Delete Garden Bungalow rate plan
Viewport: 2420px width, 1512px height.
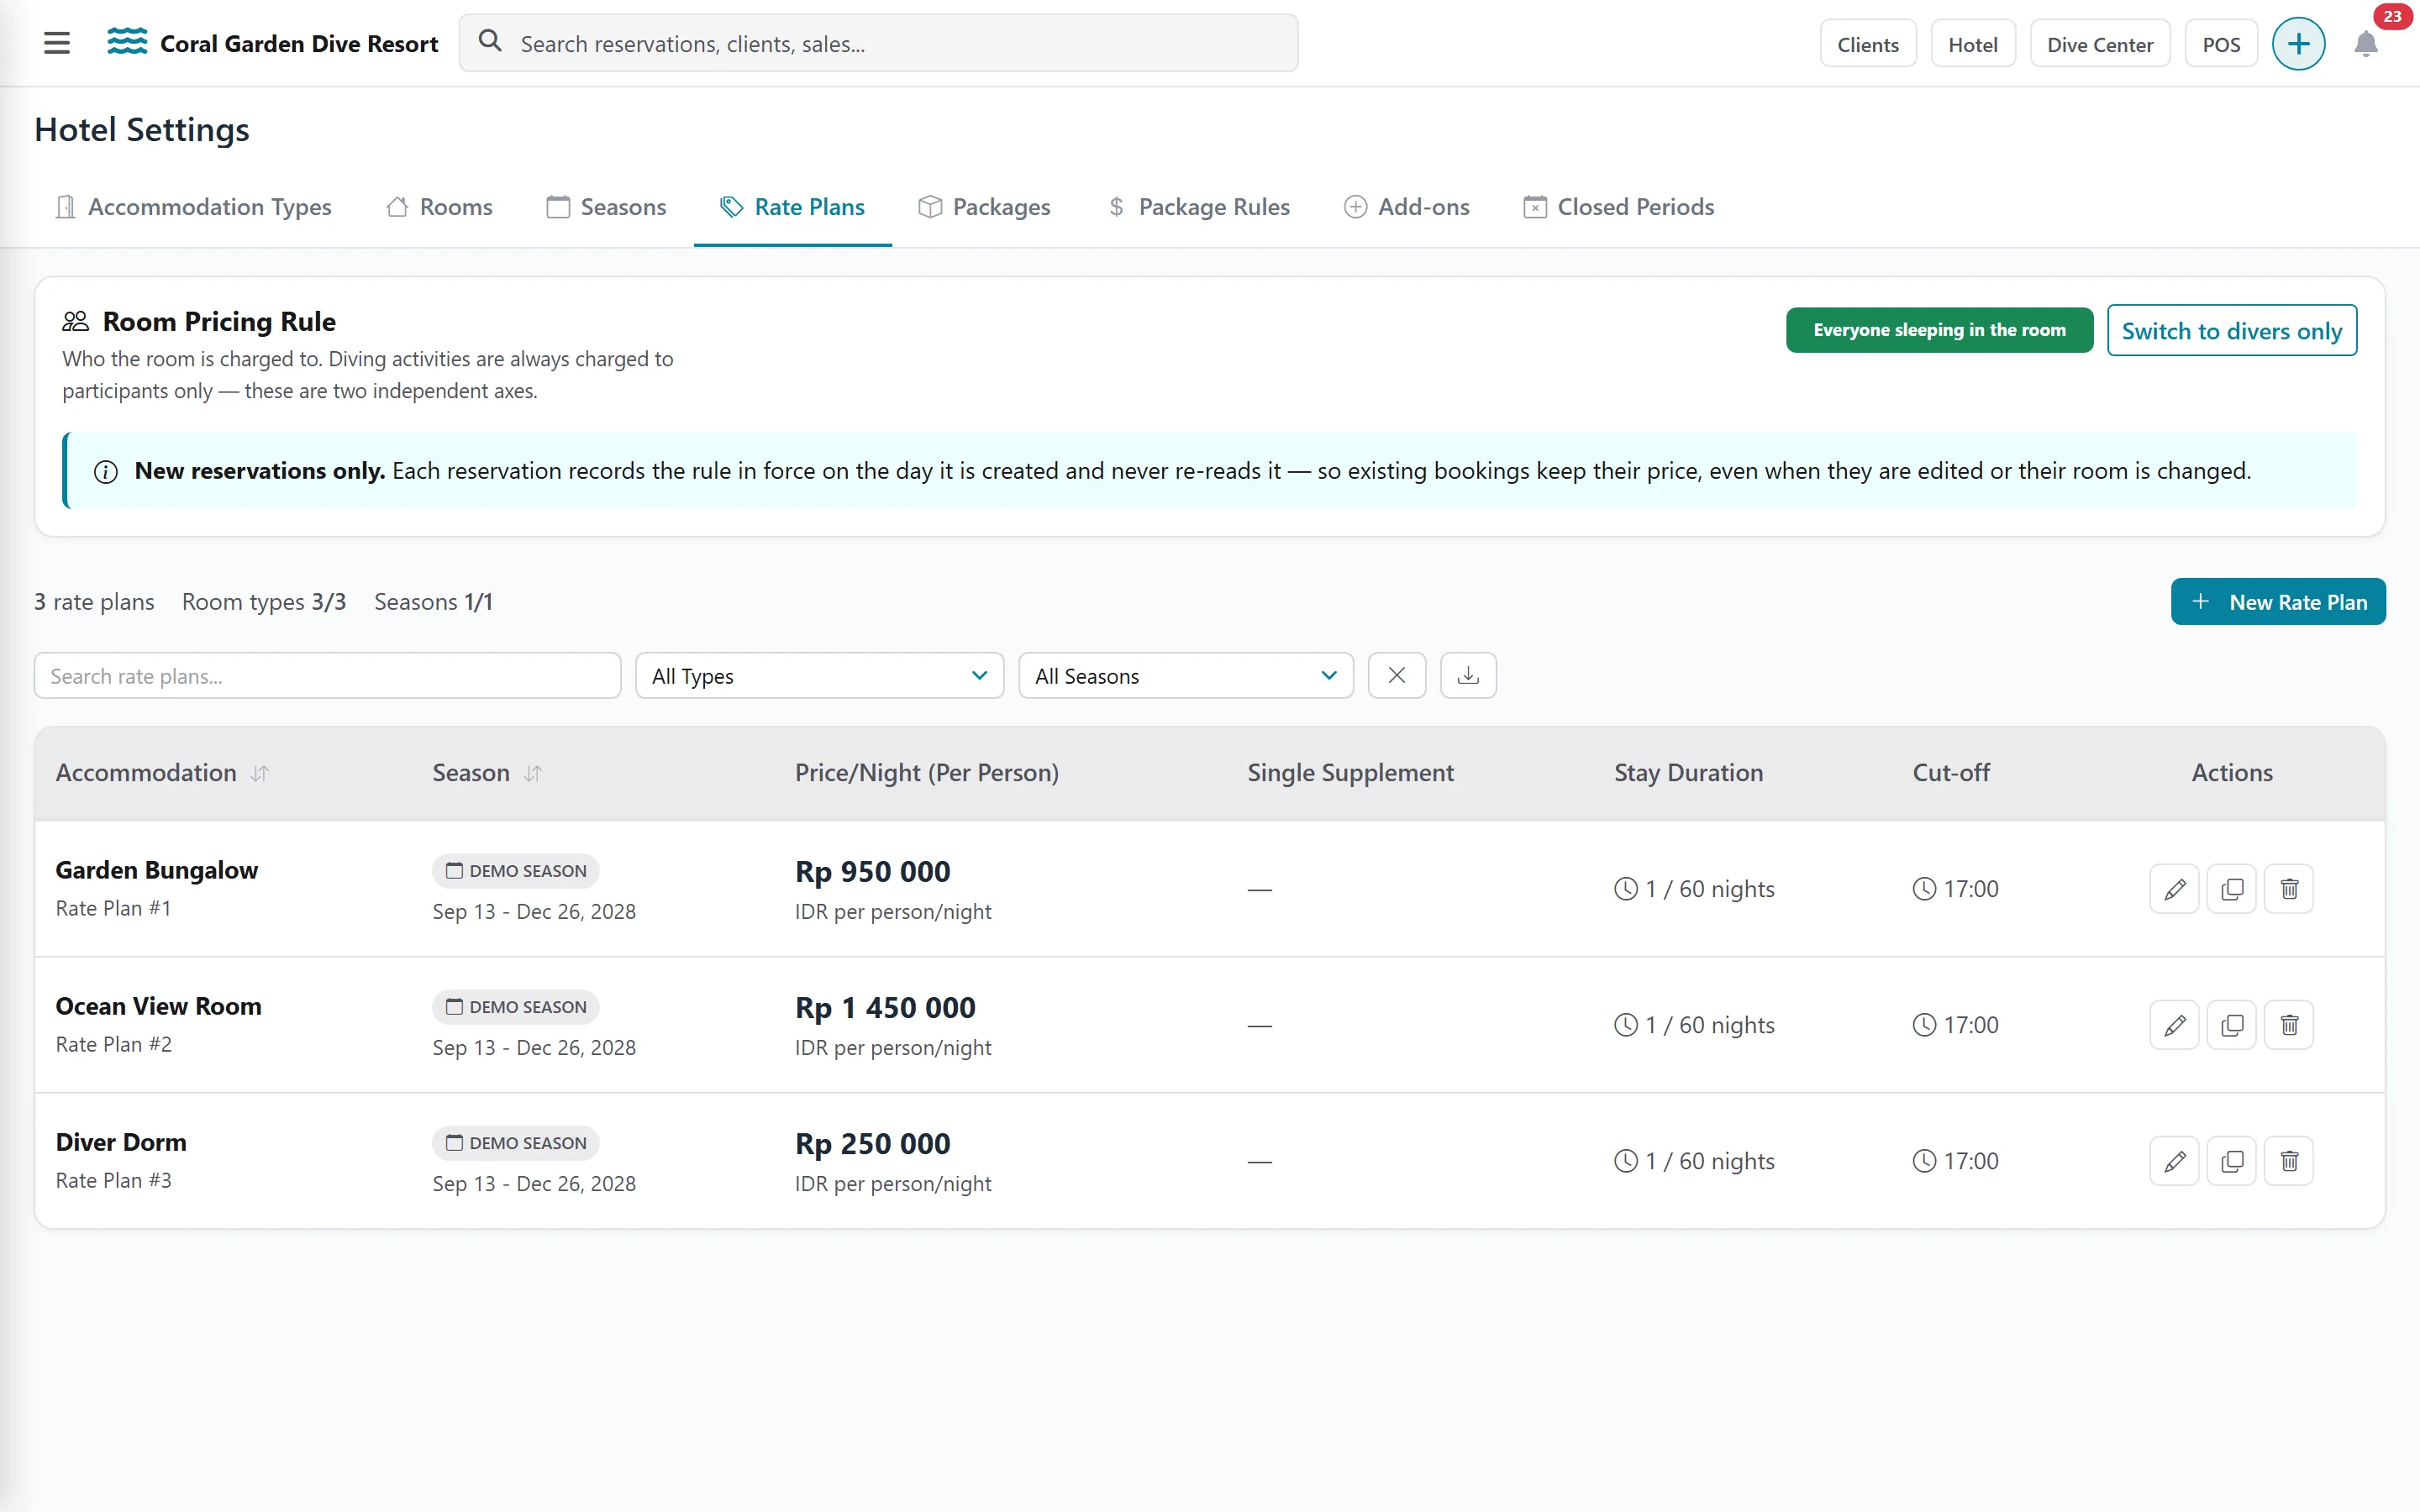coord(2289,889)
